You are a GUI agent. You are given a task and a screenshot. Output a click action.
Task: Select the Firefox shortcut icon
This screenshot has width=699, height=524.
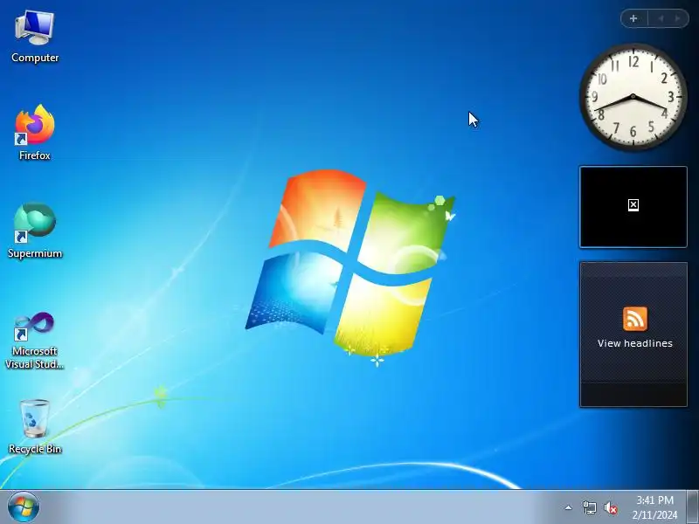[x=35, y=133]
